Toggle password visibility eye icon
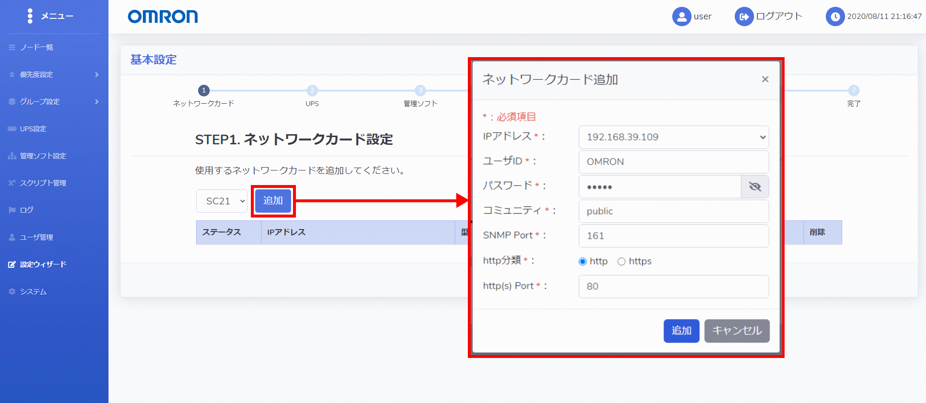Image resolution: width=926 pixels, height=403 pixels. click(755, 186)
